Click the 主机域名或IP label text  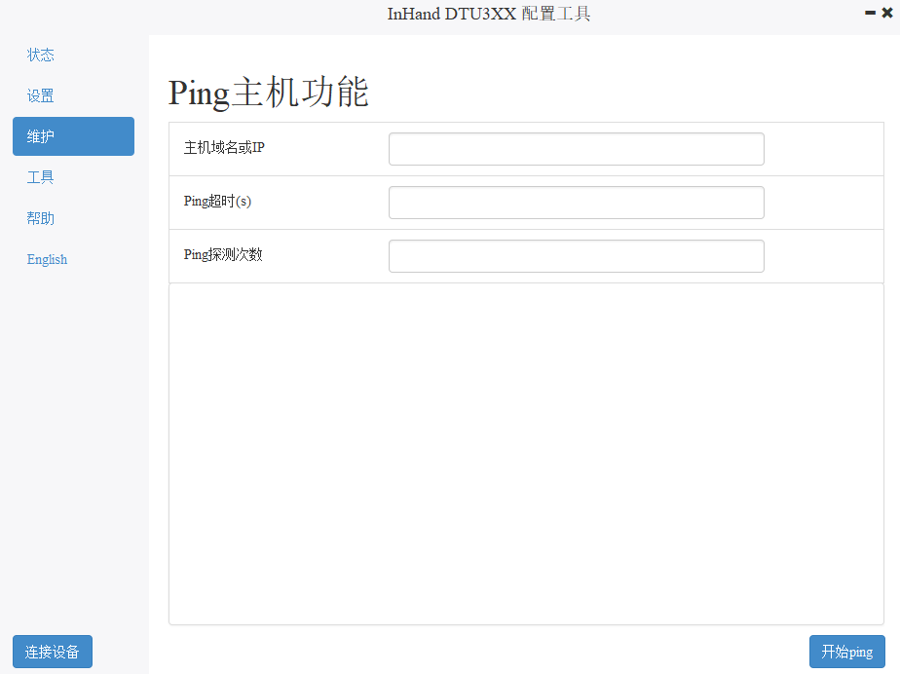[224, 148]
